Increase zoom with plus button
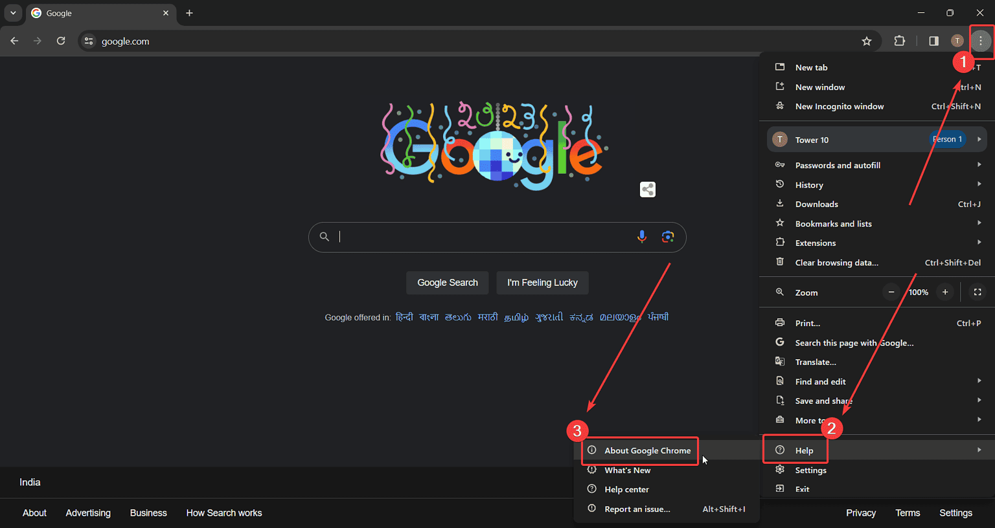The height and width of the screenshot is (528, 995). pos(945,292)
